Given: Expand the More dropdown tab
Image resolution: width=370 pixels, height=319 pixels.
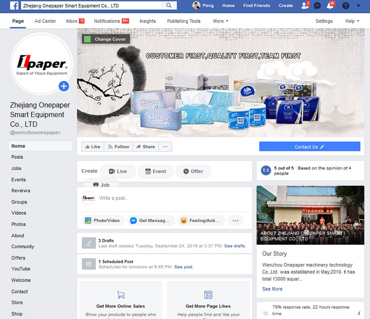Looking at the screenshot, I should 220,21.
